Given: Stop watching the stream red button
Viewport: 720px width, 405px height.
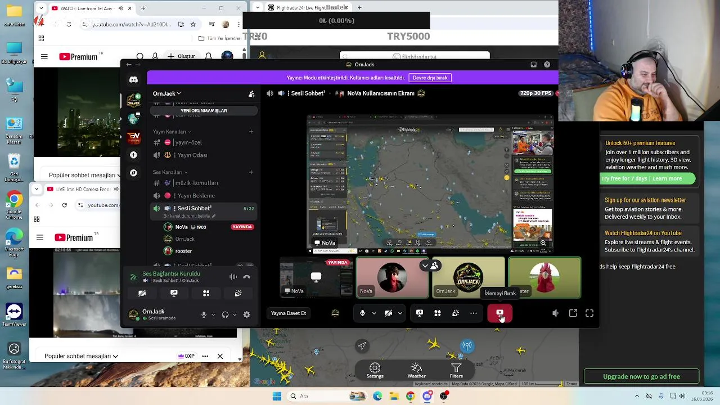Looking at the screenshot, I should (x=499, y=313).
